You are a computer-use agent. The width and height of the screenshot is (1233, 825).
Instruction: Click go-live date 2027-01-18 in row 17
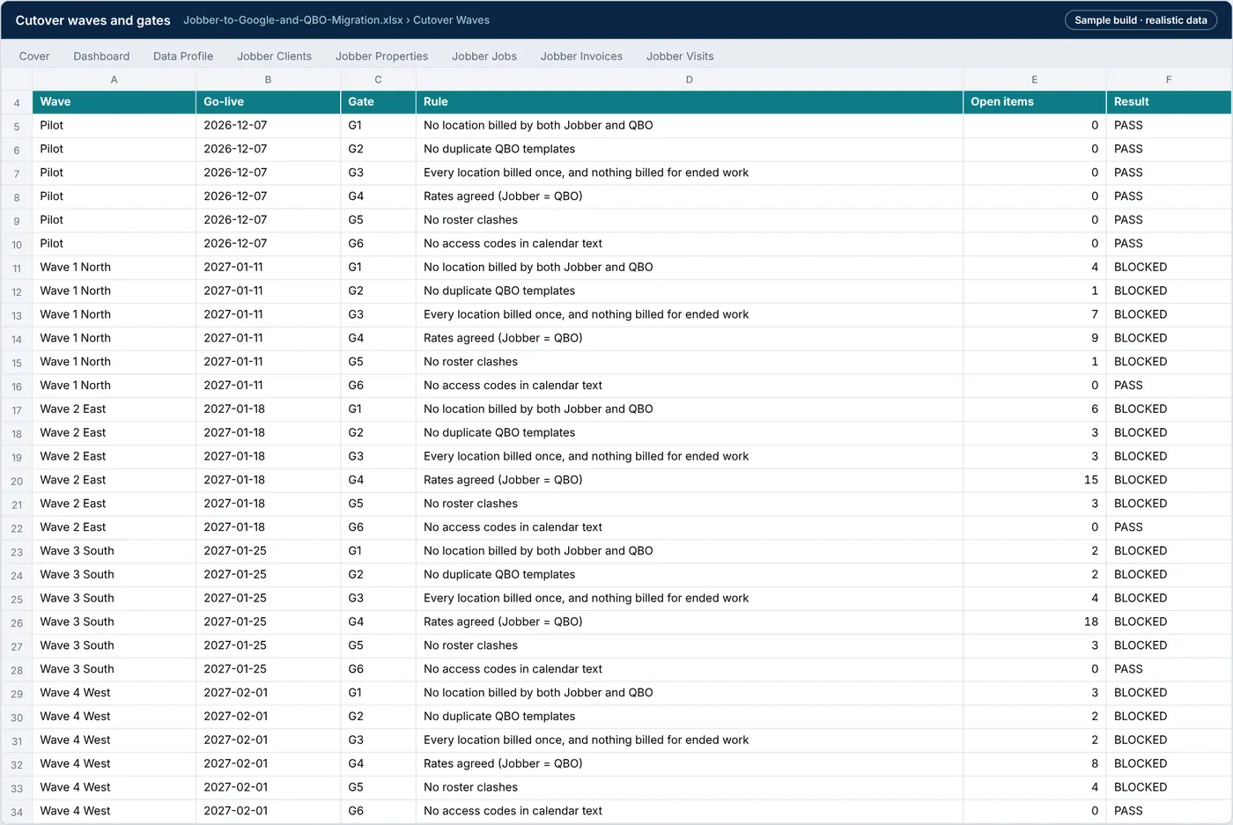pyautogui.click(x=268, y=409)
